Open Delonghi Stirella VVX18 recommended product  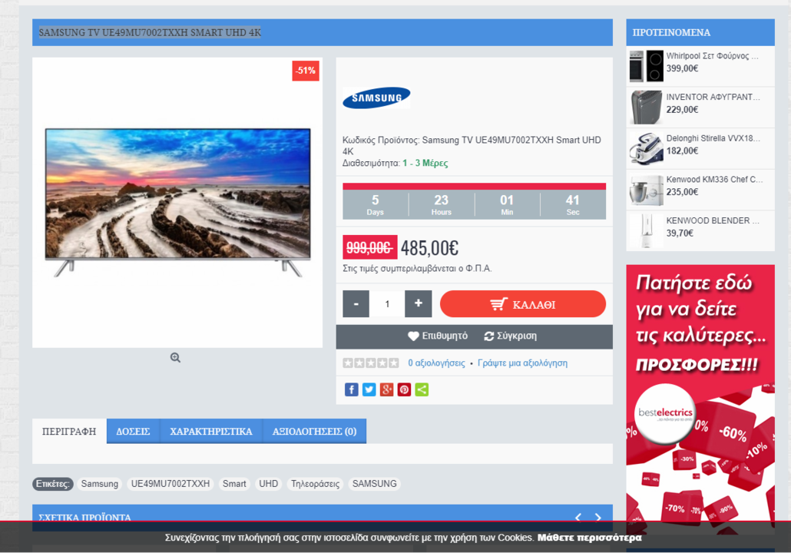point(713,138)
